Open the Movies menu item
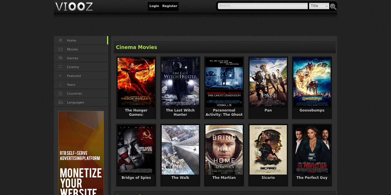 point(81,49)
